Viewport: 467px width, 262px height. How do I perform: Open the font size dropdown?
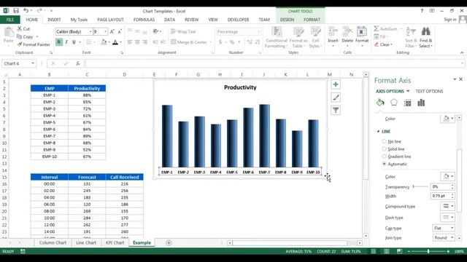105,31
